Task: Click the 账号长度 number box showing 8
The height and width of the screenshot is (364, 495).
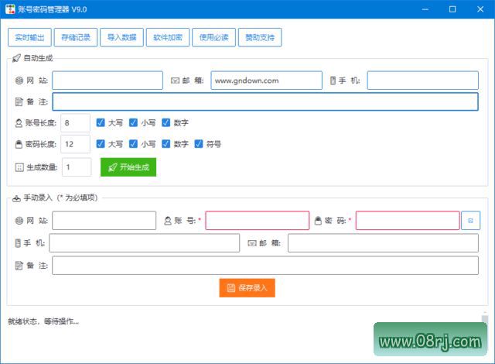Action: pos(75,122)
